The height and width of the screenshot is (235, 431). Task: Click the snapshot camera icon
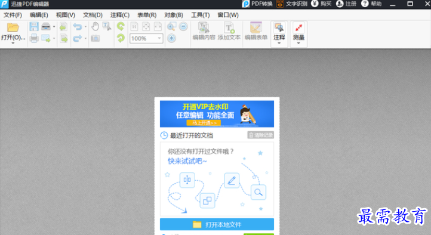95,38
